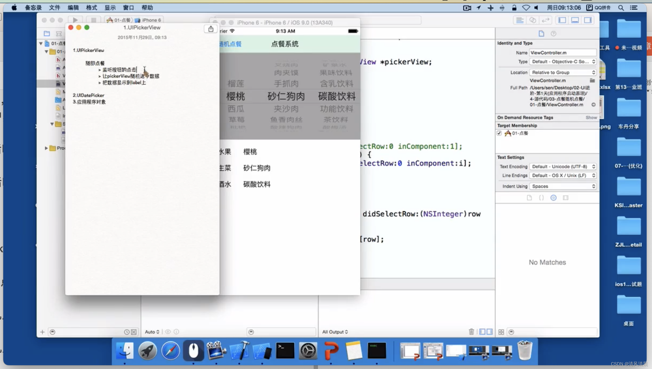
Task: Open Terminal from the Dock
Action: tap(285, 351)
